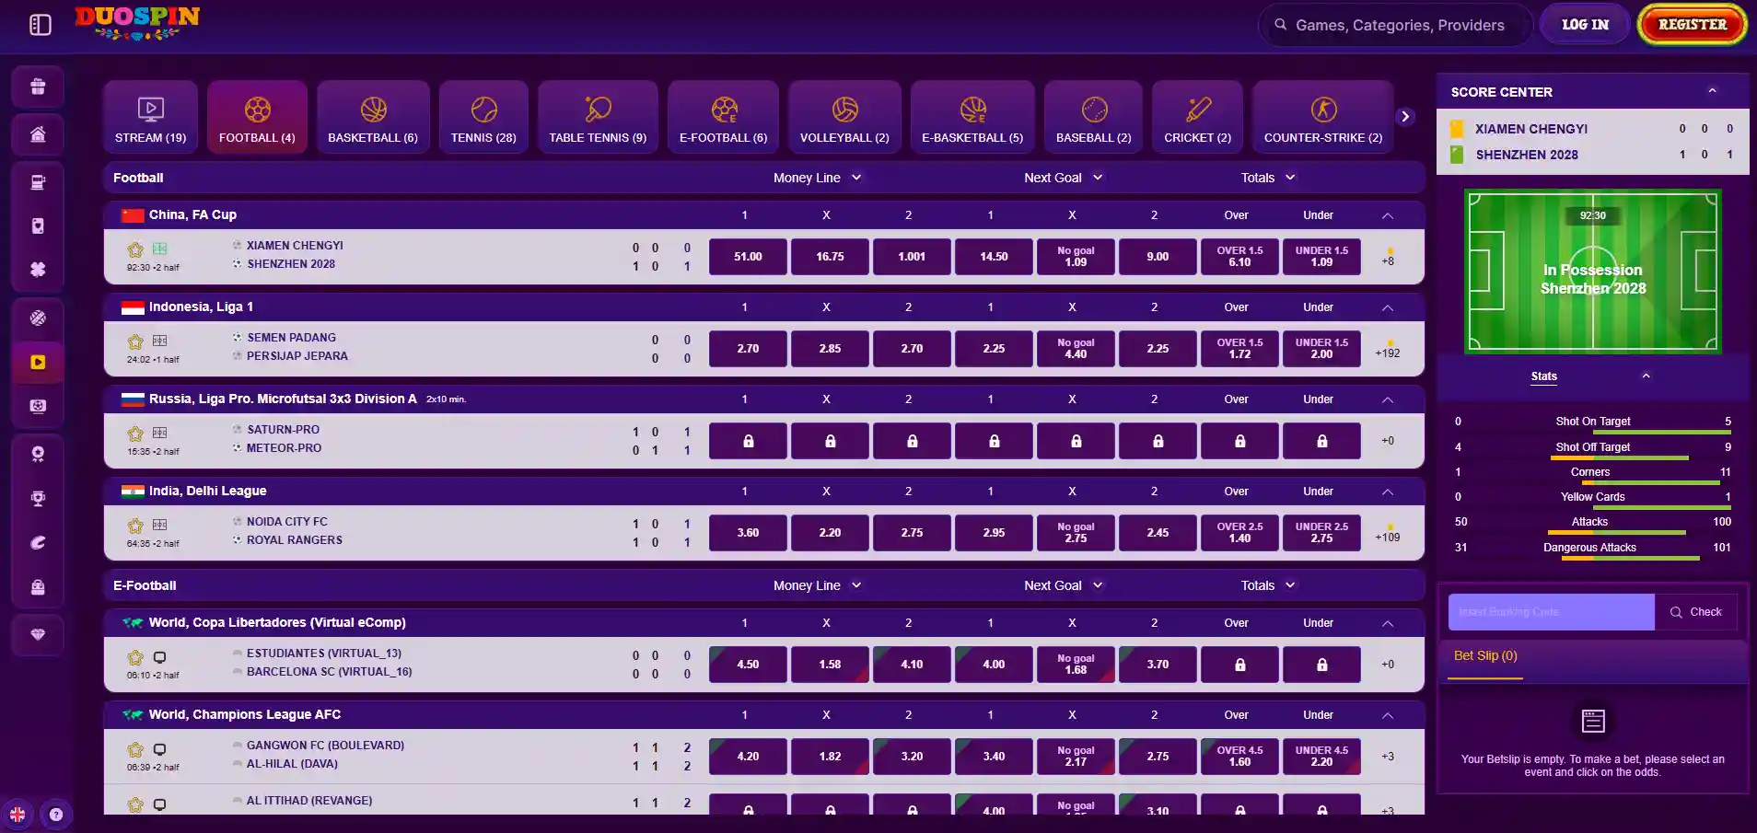Open E-Football Money Line market dropdown
Screen dimensions: 1757x833
(x=817, y=585)
